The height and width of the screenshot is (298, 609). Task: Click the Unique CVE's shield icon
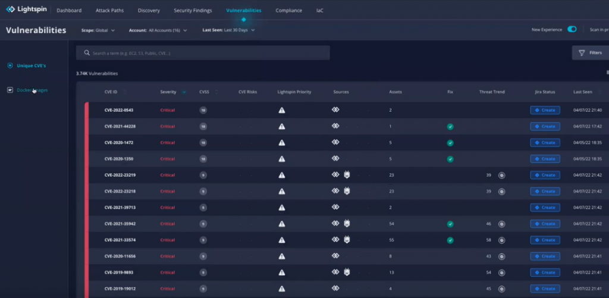coord(10,65)
